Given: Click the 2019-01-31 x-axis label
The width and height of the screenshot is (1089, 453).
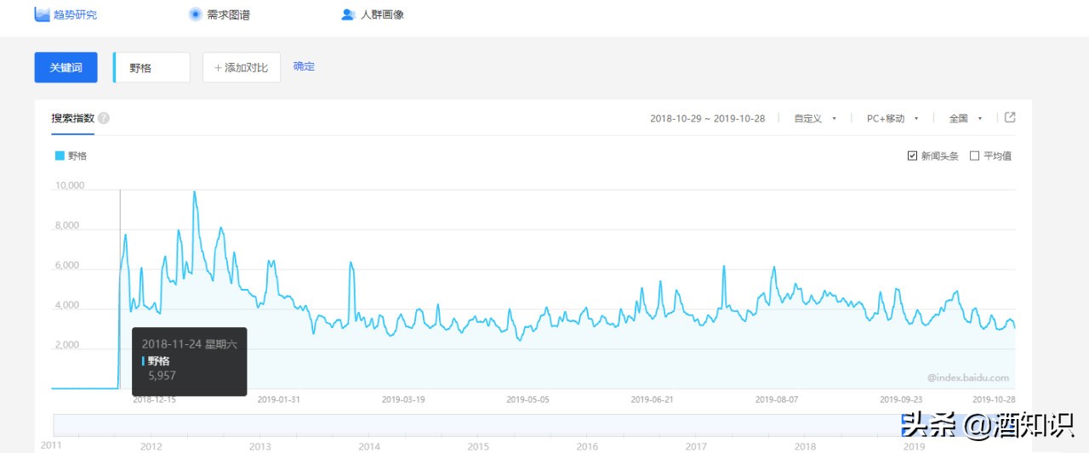Looking at the screenshot, I should pyautogui.click(x=278, y=399).
